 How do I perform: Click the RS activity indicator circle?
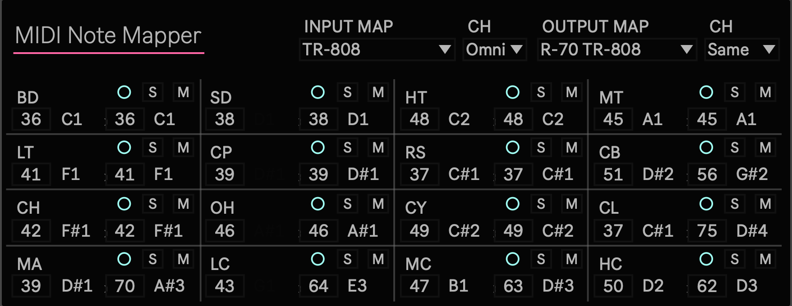click(x=512, y=147)
